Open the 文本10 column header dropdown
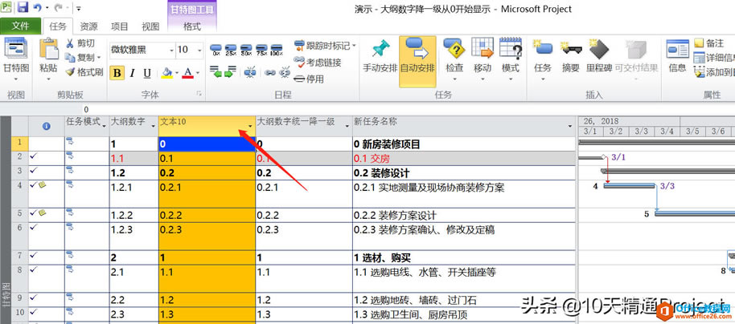The image size is (735, 324). click(x=250, y=125)
